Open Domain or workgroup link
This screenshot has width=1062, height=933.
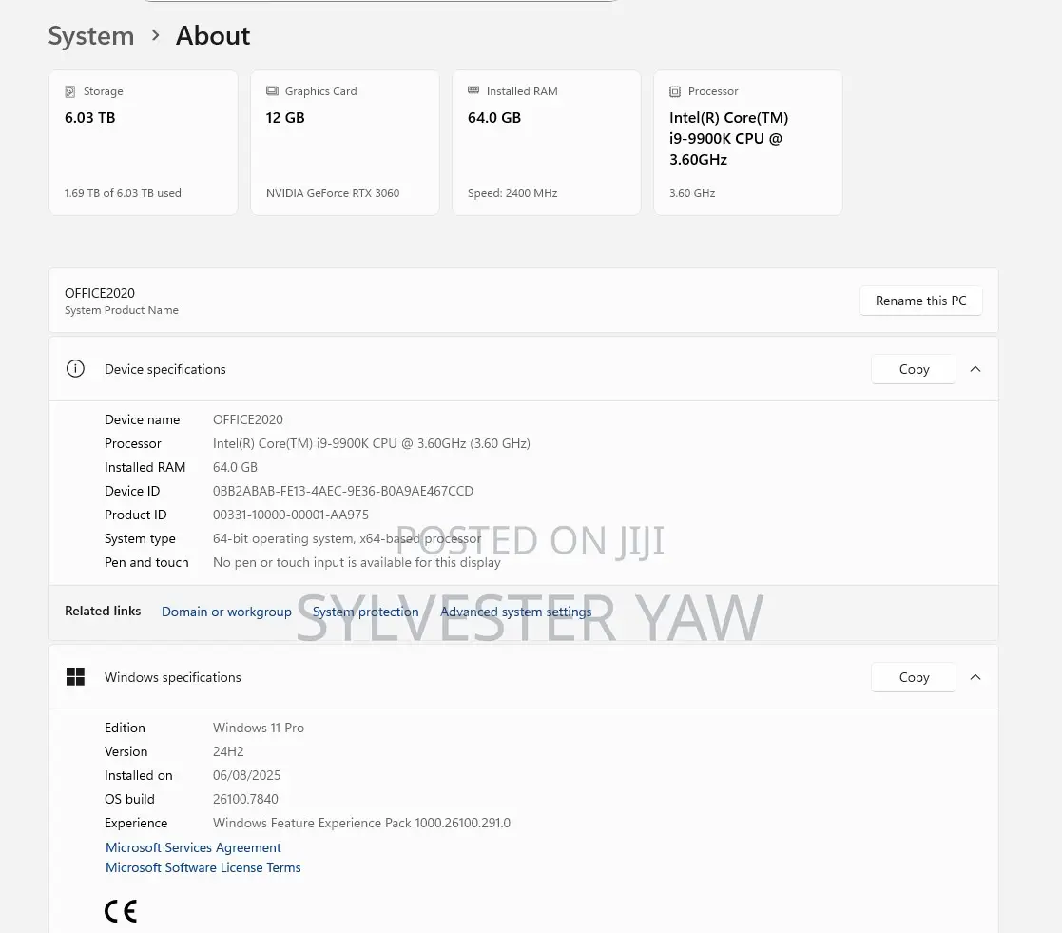226,612
